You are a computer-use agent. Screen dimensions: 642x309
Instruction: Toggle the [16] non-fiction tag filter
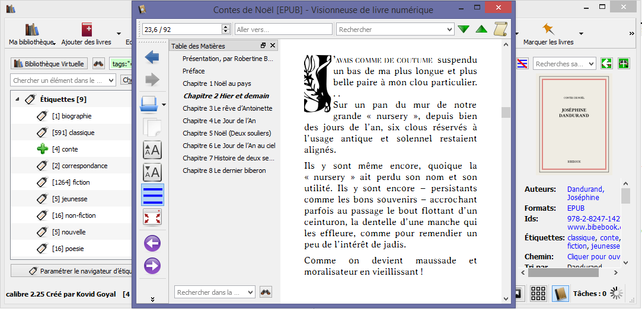tap(74, 216)
